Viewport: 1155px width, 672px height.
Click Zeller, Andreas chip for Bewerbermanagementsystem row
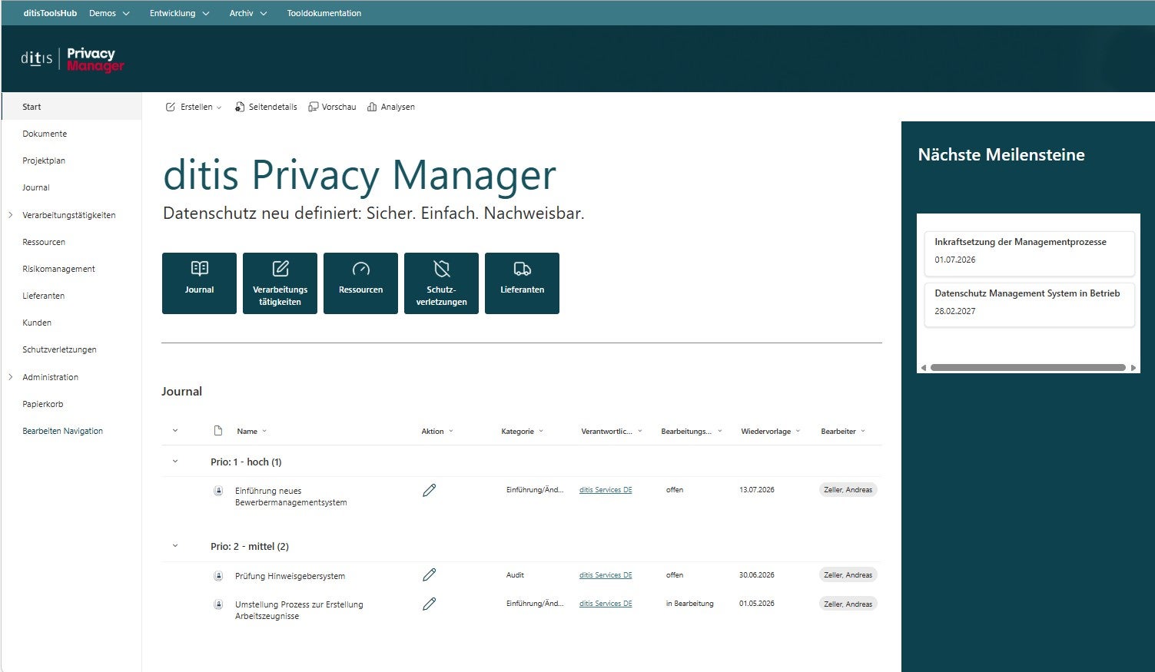coord(848,490)
